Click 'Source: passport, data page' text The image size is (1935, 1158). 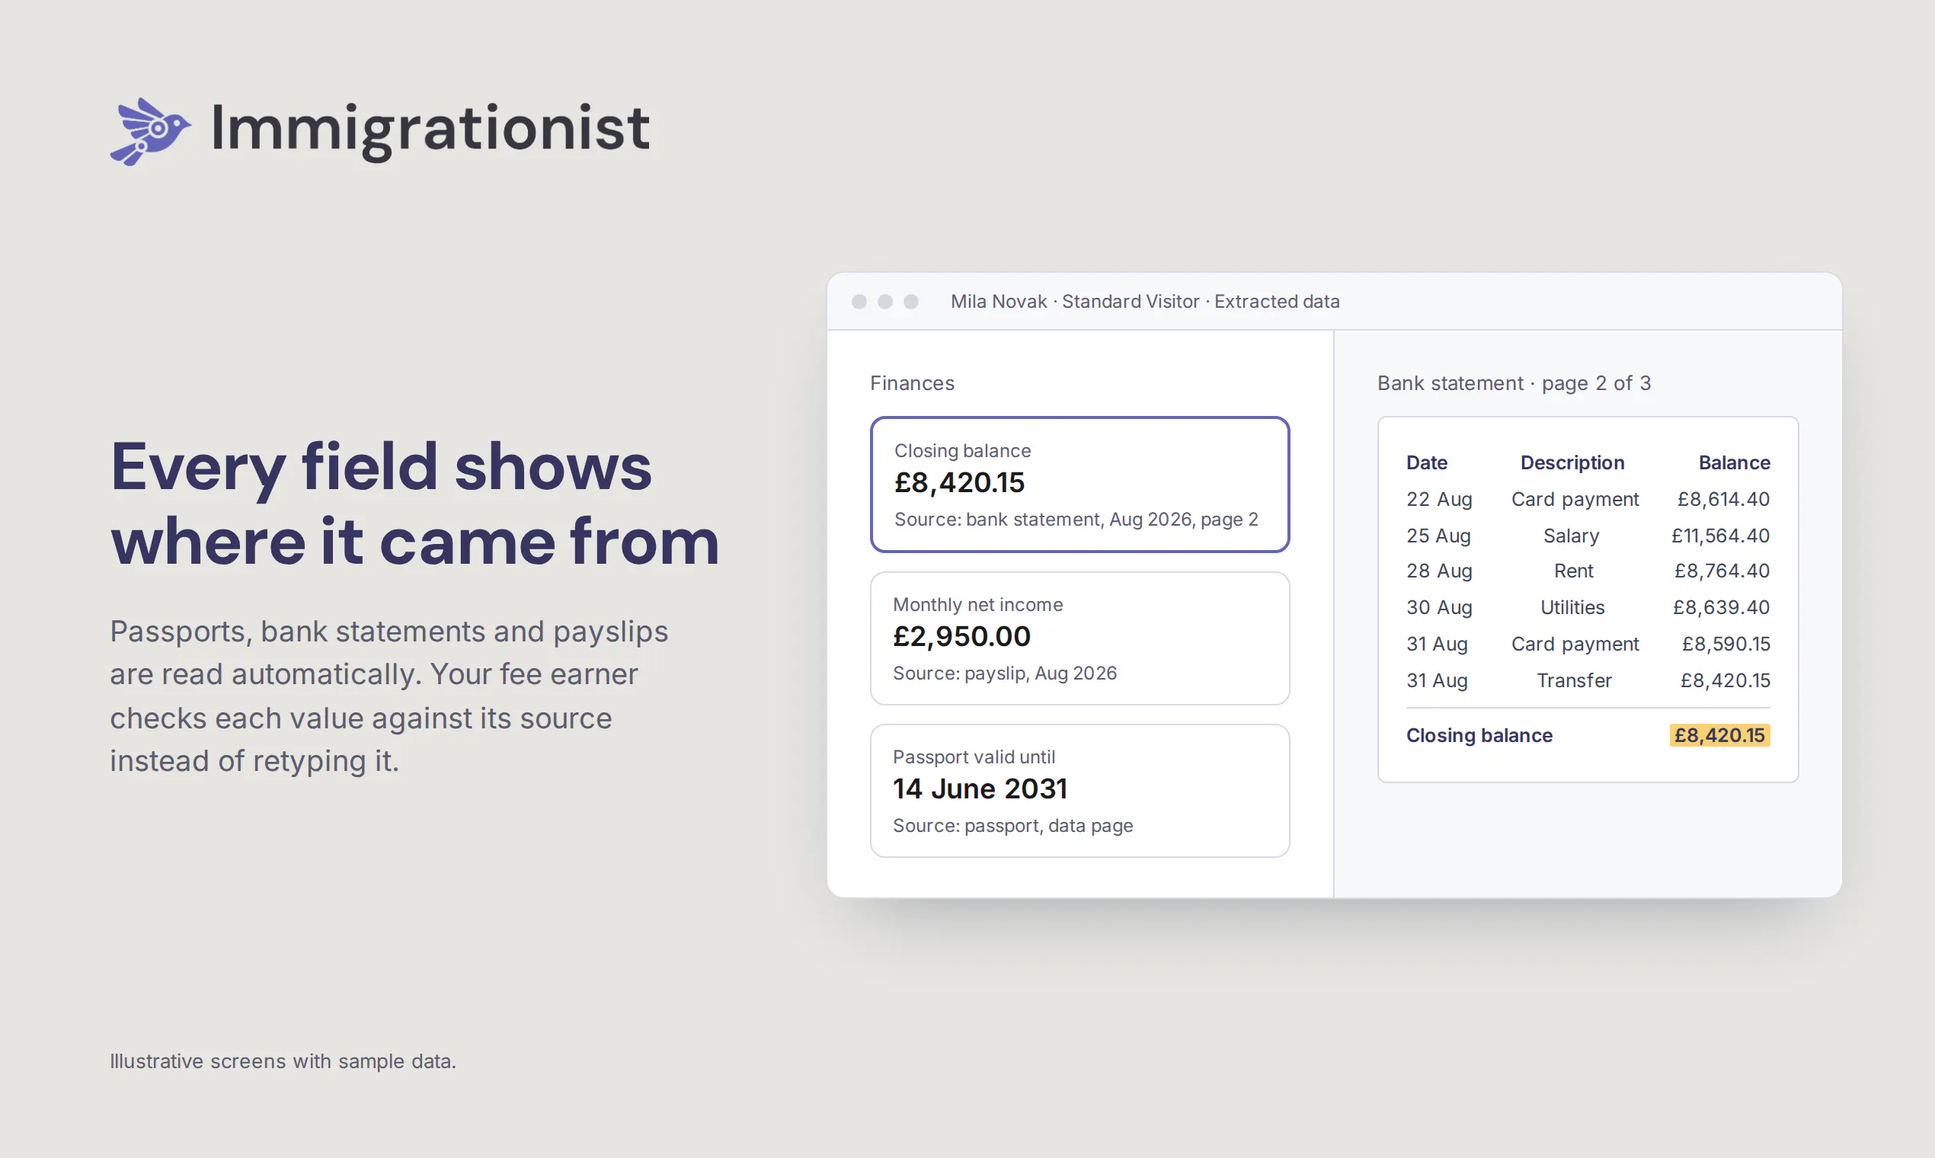point(1012,826)
